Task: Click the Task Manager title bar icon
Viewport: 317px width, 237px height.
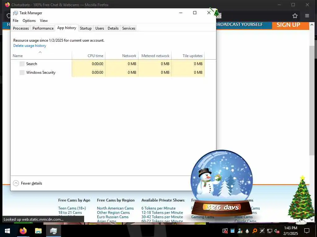Action: pyautogui.click(x=15, y=13)
